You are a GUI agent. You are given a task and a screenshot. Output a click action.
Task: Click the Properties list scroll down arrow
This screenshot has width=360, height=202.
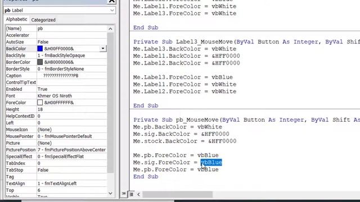[110, 193]
